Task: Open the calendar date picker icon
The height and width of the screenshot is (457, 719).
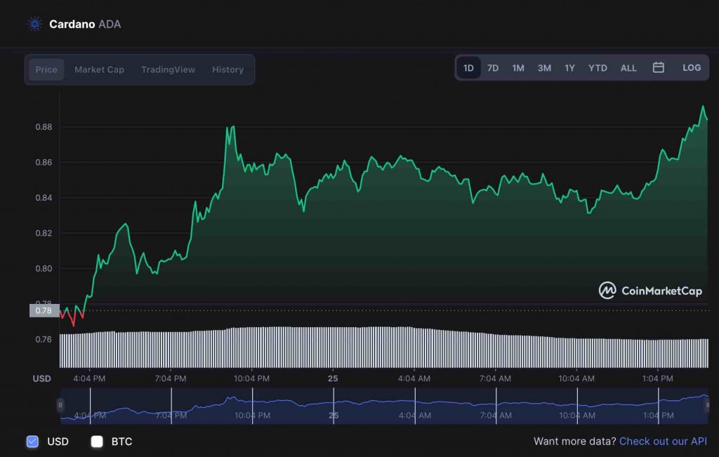Action: [658, 68]
